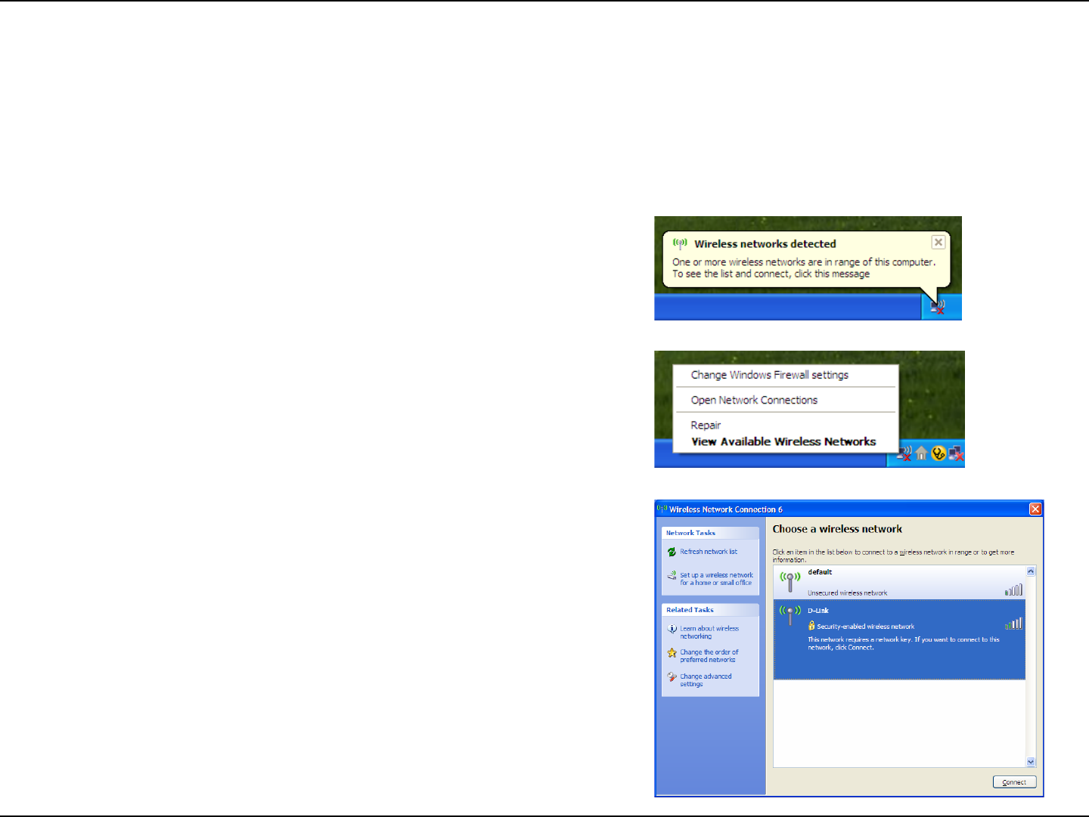Select the D-Link security-enabled network
The image size is (1089, 817).
899,639
